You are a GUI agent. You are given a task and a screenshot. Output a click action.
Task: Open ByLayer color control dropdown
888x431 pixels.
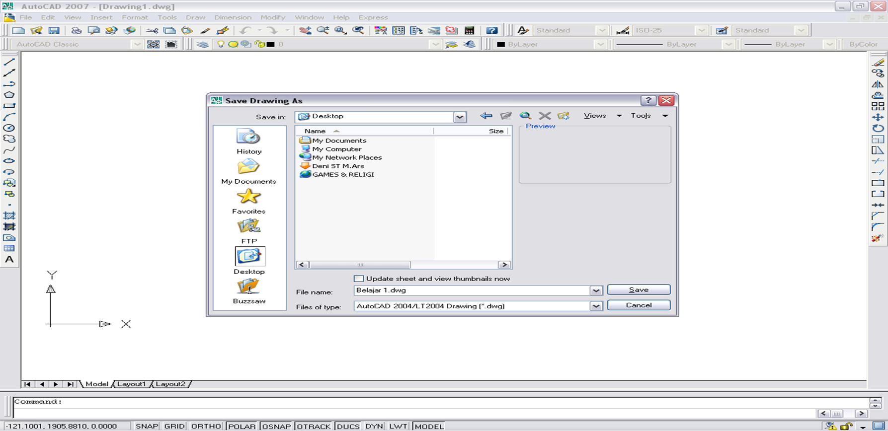[600, 44]
